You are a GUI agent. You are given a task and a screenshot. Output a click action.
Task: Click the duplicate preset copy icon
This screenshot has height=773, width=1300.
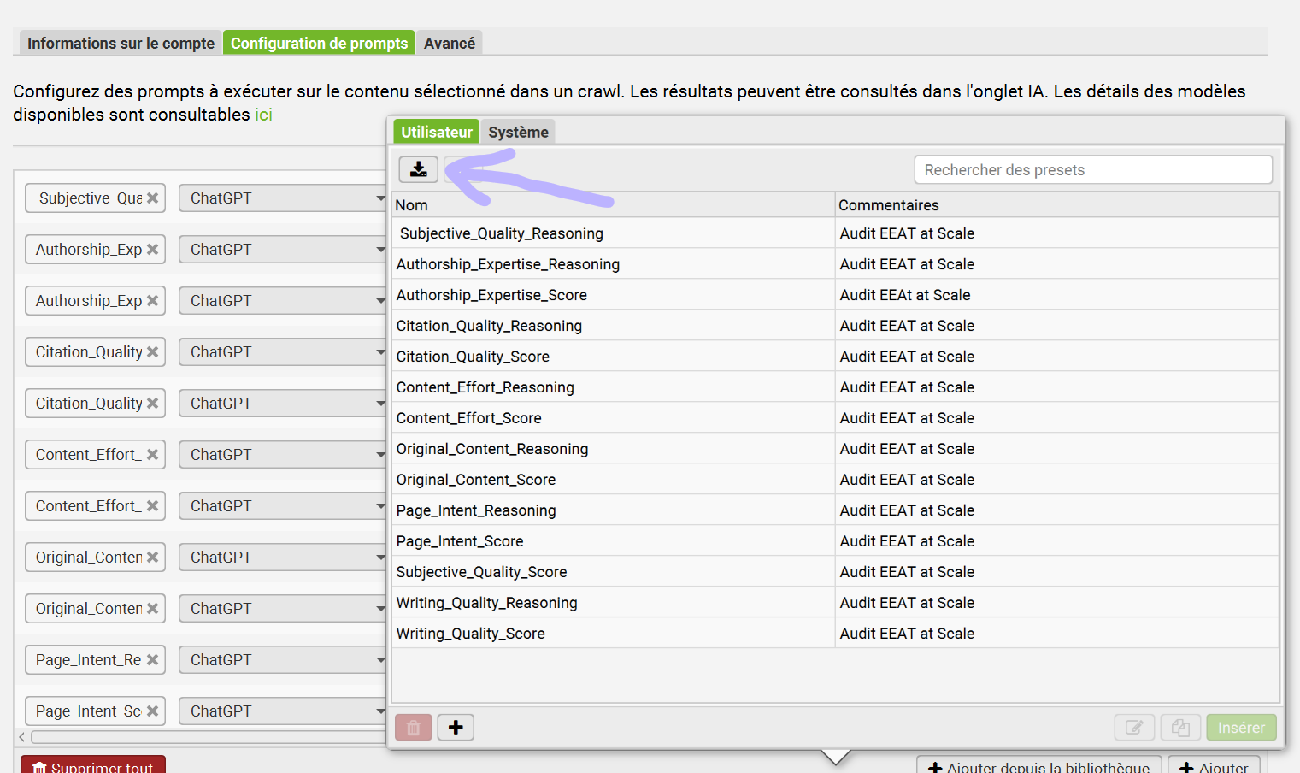coord(1180,728)
